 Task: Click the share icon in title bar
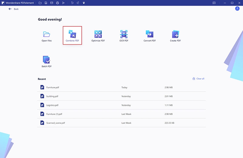(x=63, y=3)
